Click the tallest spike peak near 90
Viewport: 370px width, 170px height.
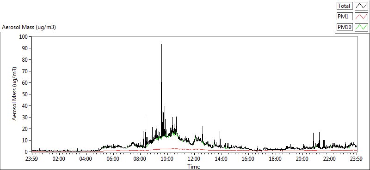click(161, 44)
